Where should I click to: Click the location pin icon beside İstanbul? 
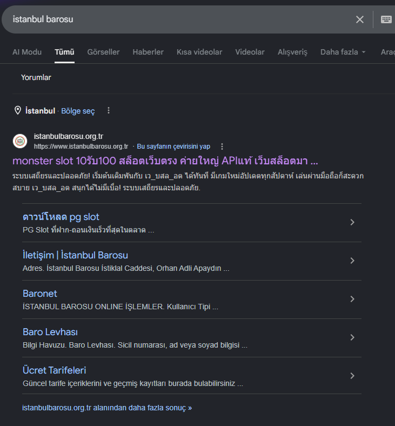tap(18, 111)
